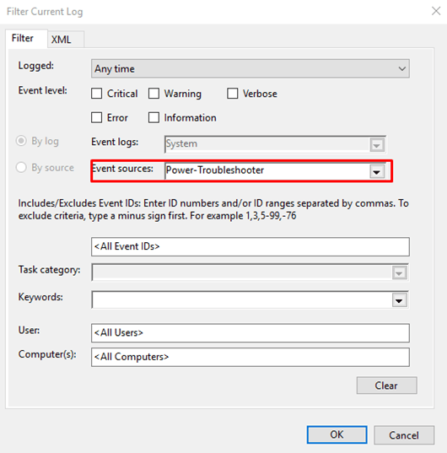This screenshot has width=447, height=453.
Task: Select the By log radio button
Action: tap(21, 141)
